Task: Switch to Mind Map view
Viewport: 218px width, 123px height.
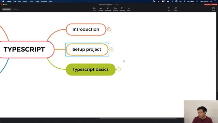Action: (x=6, y=9)
